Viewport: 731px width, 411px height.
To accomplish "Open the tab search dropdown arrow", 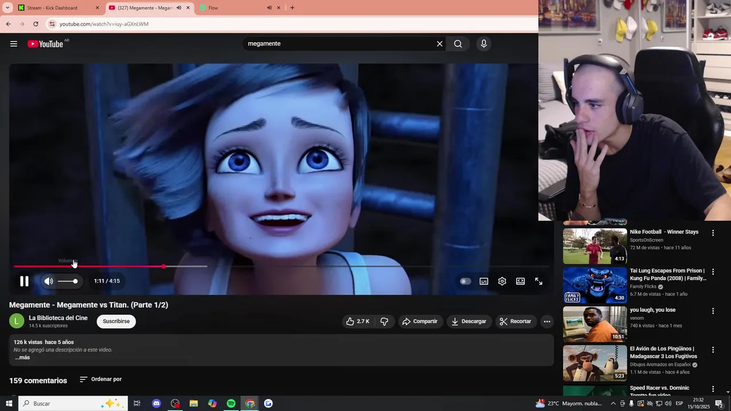I will (x=7, y=8).
